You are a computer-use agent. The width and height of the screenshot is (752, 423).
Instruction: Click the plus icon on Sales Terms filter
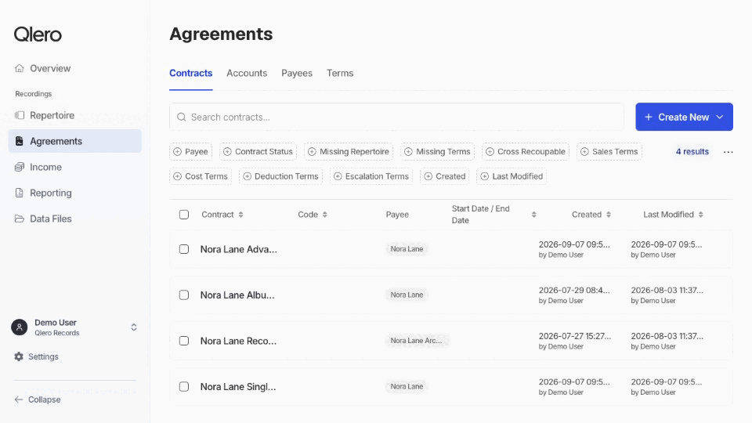584,151
